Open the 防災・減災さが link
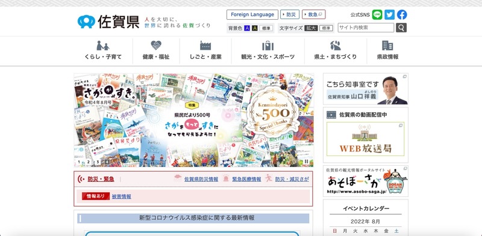 (x=292, y=180)
